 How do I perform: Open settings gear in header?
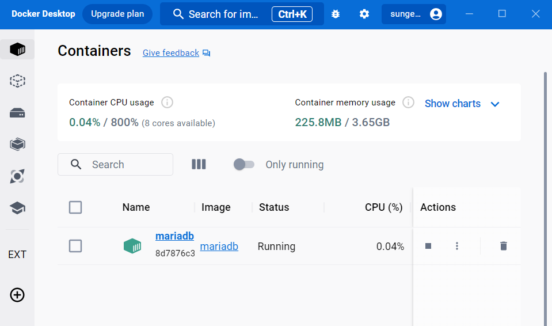pyautogui.click(x=364, y=14)
